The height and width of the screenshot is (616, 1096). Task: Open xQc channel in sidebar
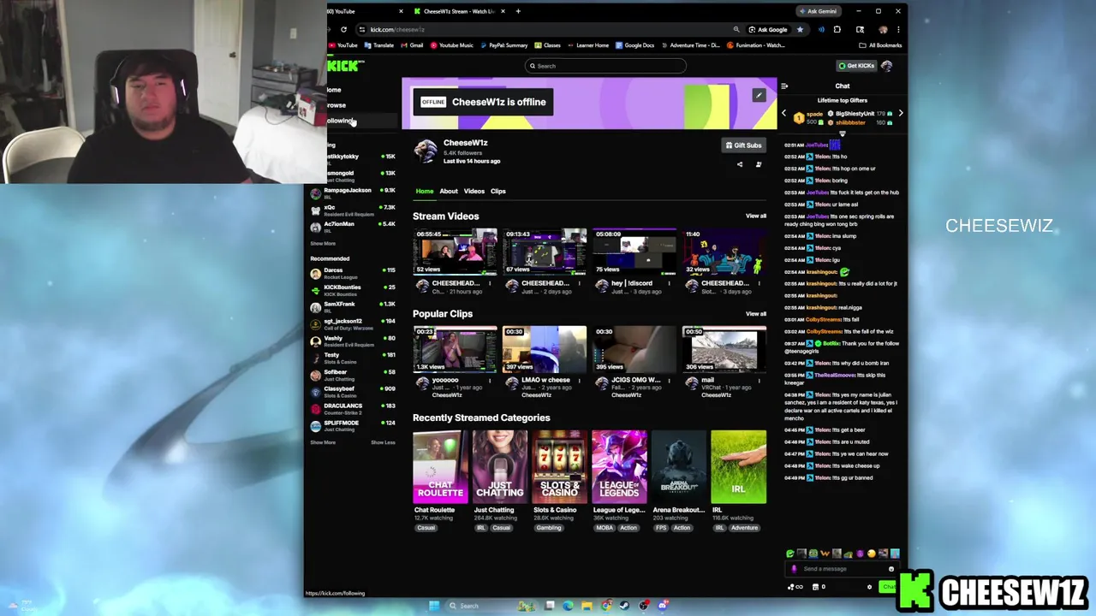(x=353, y=210)
